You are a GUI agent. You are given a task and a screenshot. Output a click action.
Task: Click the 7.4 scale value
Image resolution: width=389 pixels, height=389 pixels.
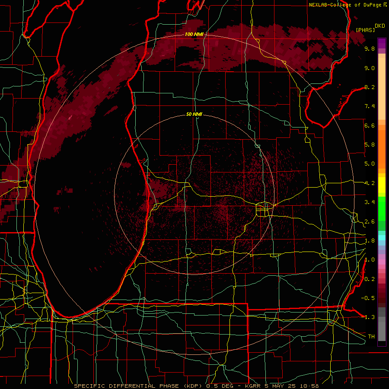(370, 106)
